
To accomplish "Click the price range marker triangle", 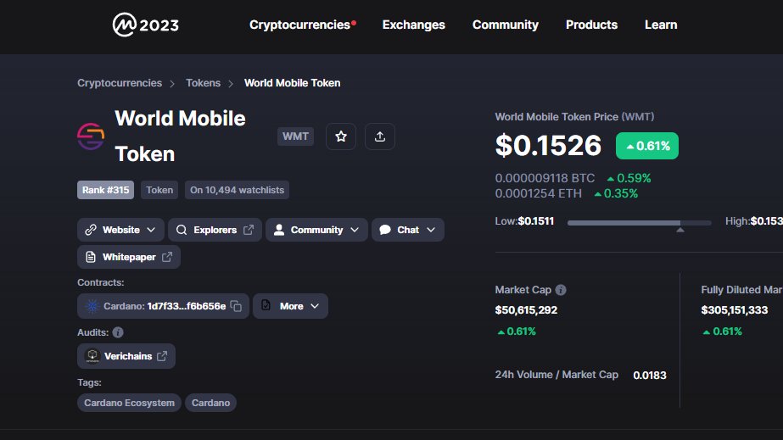I will coord(680,230).
